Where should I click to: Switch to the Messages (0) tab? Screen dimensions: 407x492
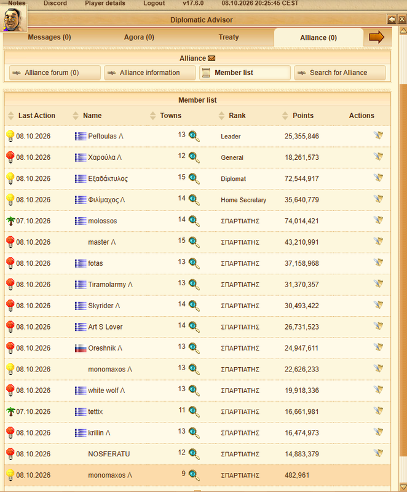coord(49,38)
